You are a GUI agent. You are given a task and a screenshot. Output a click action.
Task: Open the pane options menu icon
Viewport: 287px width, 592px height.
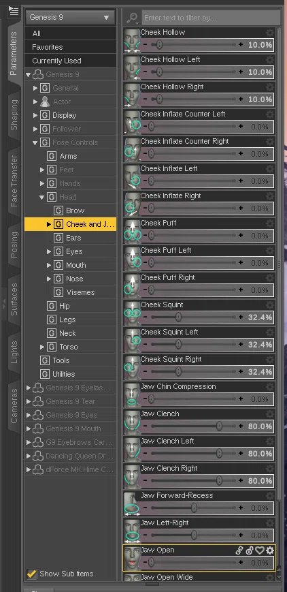(14, 10)
